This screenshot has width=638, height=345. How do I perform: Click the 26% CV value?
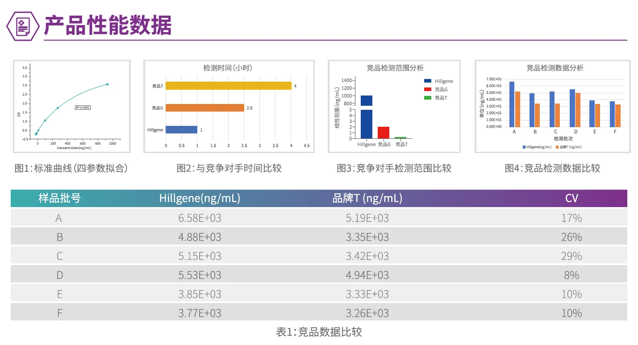(x=571, y=237)
